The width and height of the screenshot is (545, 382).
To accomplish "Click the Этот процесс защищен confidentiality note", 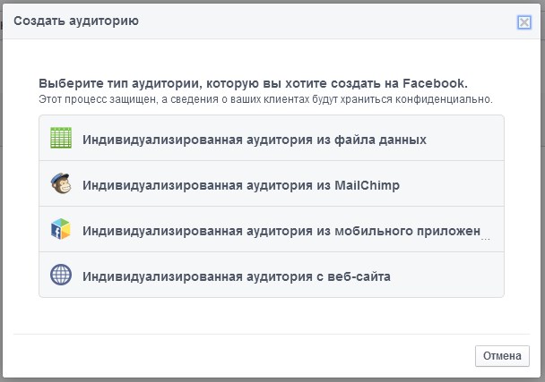I will click(x=265, y=99).
